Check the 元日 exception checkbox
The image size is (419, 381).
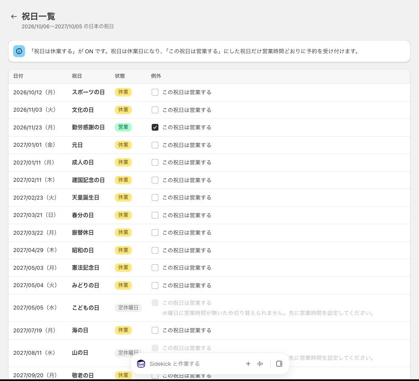pyautogui.click(x=155, y=145)
